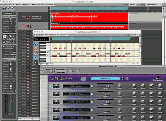The image size is (166, 121).
Task: Open folder browser for KICK - Maritime part
Action: (x=92, y=86)
